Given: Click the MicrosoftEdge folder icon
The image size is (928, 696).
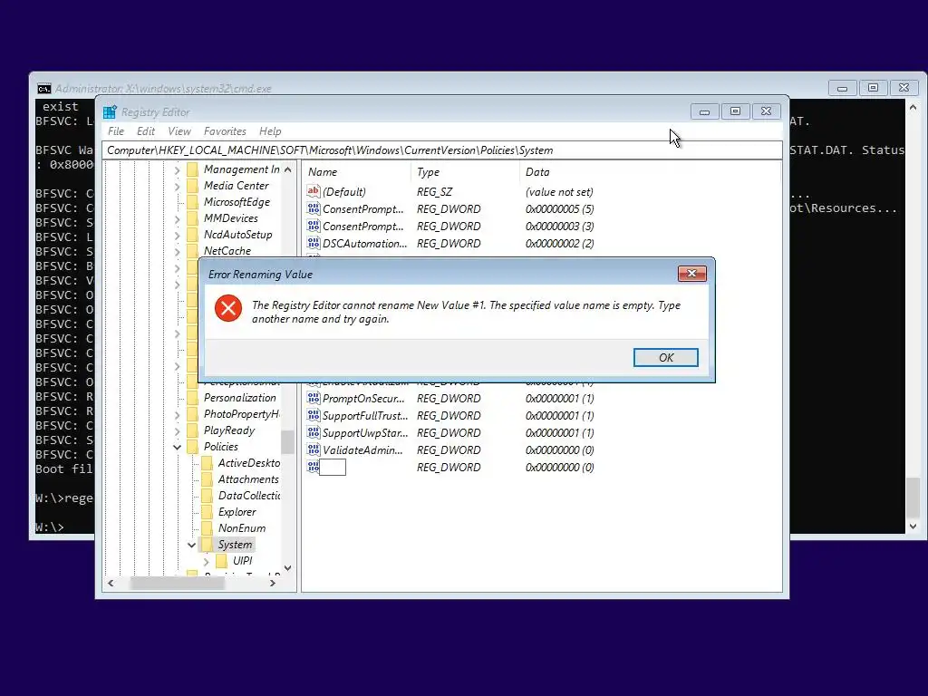Looking at the screenshot, I should point(192,202).
